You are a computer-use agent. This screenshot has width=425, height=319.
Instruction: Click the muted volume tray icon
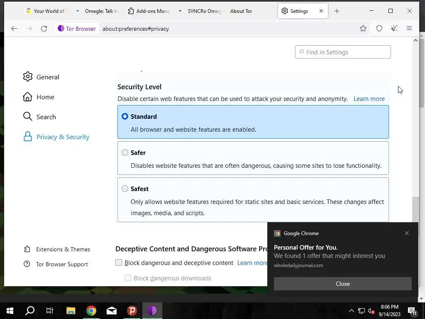371,311
